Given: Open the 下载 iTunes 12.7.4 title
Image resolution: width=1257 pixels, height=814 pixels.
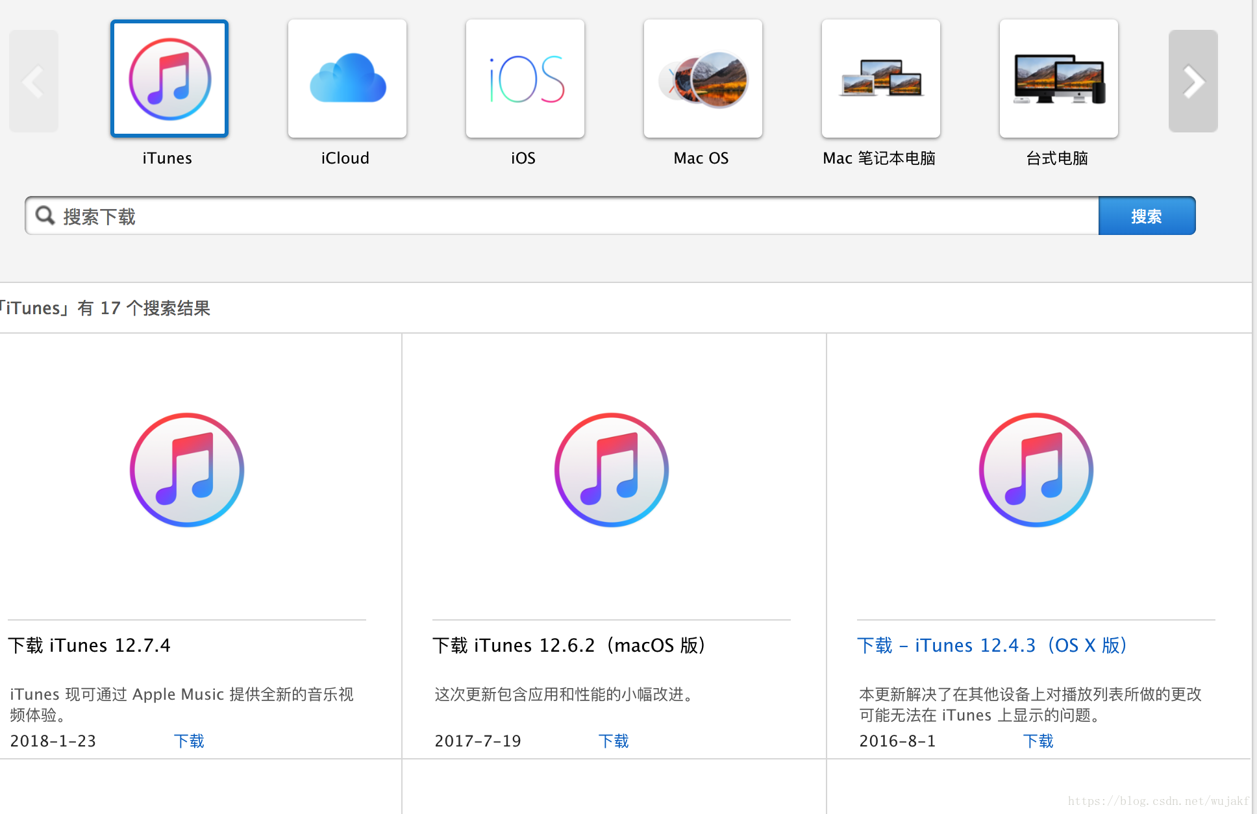Looking at the screenshot, I should click(x=90, y=645).
